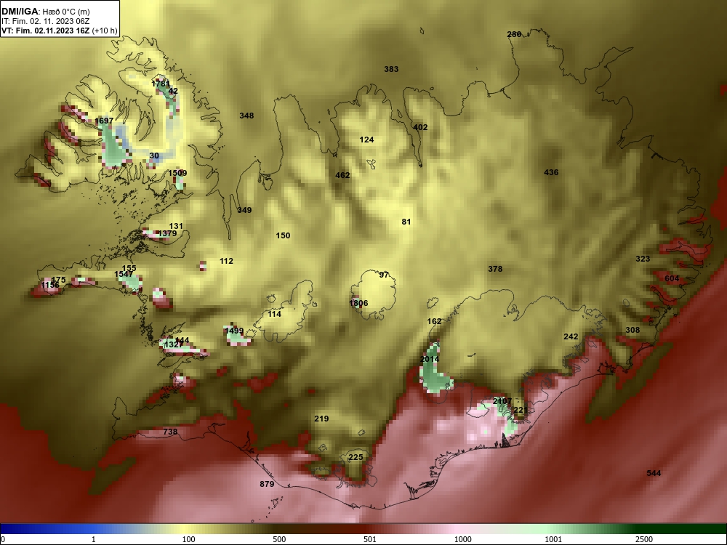The width and height of the screenshot is (727, 545).
Task: Select the map value 349
Action: click(x=244, y=211)
